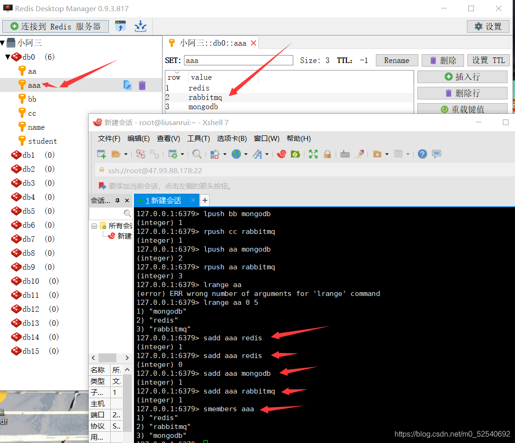
Task: Open the 窗口(W) menu in Xshell
Action: point(266,139)
